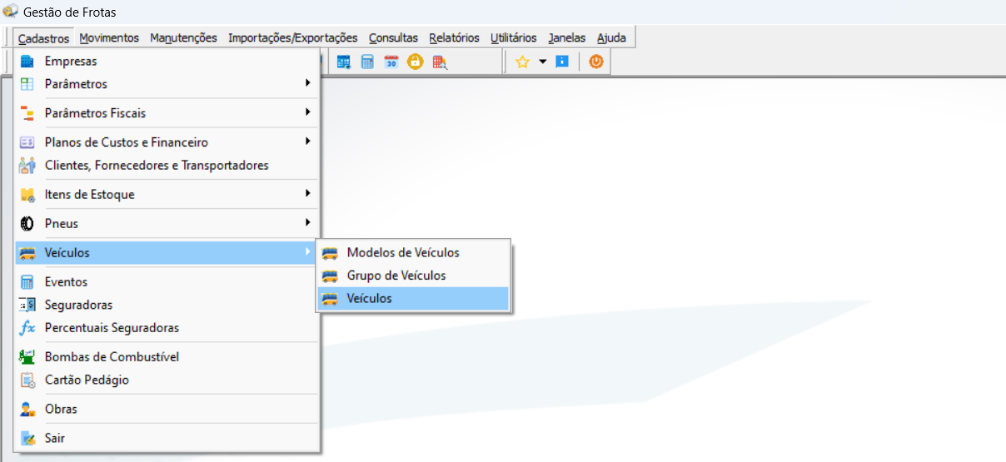Image resolution: width=1006 pixels, height=462 pixels.
Task: Click the Parâmetros grid icon
Action: [27, 84]
